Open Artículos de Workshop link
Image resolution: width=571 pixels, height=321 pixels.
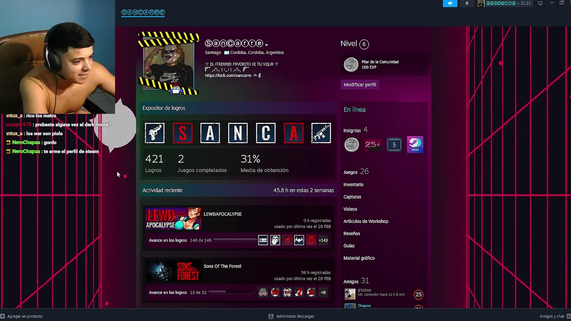(x=366, y=221)
